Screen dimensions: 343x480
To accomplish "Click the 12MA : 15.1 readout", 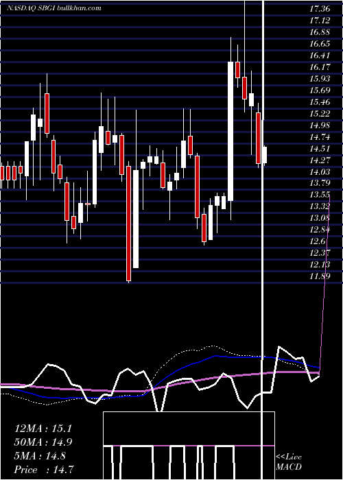I will (43, 429).
